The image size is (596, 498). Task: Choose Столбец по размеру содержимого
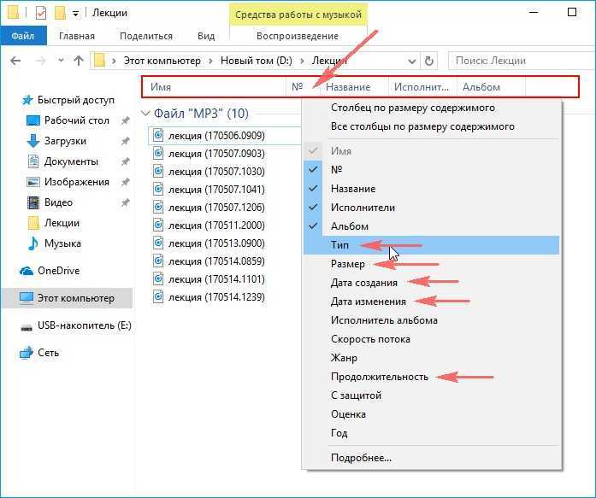[x=432, y=108]
